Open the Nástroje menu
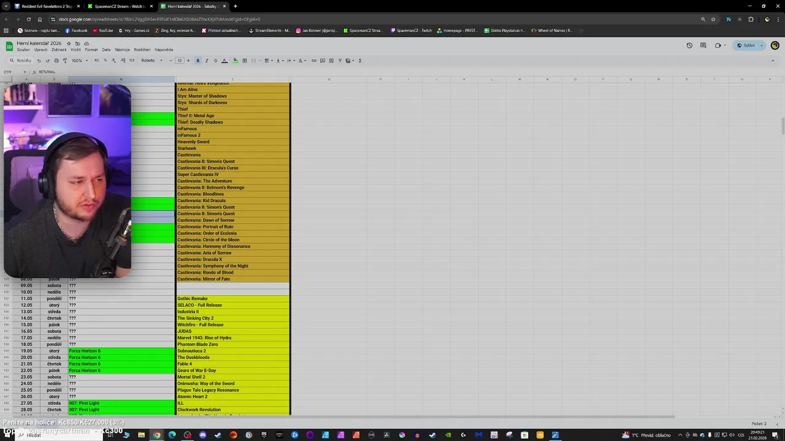 pos(122,50)
